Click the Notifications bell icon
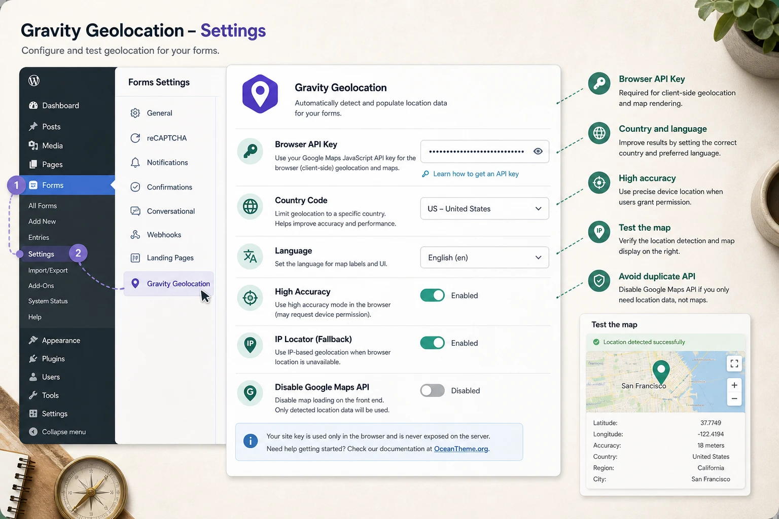Image resolution: width=779 pixels, height=519 pixels. [x=135, y=162]
